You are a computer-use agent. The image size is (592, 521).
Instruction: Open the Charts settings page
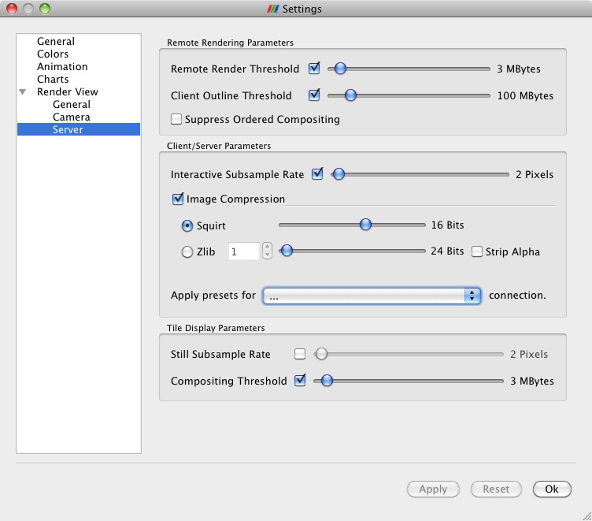point(53,79)
